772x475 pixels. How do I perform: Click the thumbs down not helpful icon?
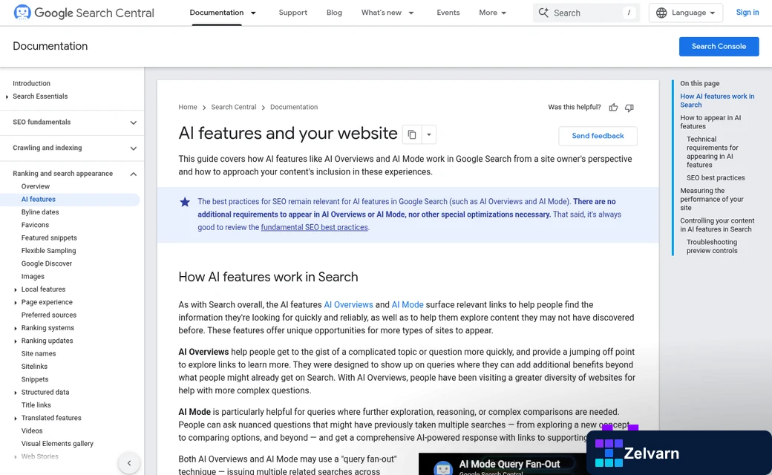[629, 108]
